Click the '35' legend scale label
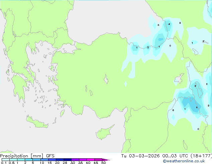This screenshot has width=212, height=164. 80,163
